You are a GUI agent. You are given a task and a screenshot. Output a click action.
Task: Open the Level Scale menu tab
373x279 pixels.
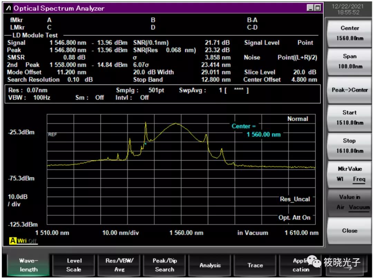74,265
